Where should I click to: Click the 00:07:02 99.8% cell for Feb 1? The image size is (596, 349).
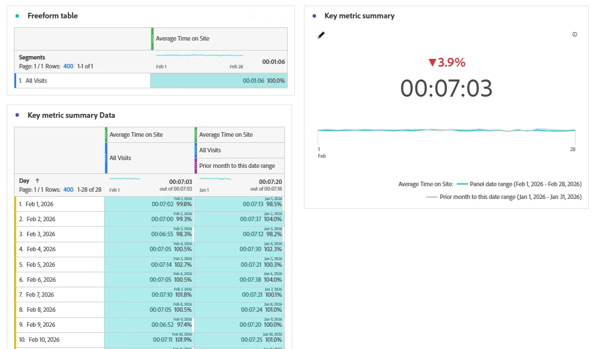point(149,204)
